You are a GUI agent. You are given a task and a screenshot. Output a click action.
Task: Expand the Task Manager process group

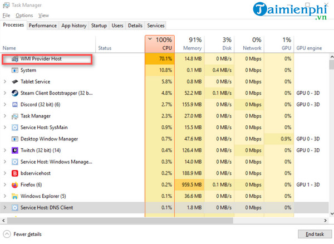(5, 116)
